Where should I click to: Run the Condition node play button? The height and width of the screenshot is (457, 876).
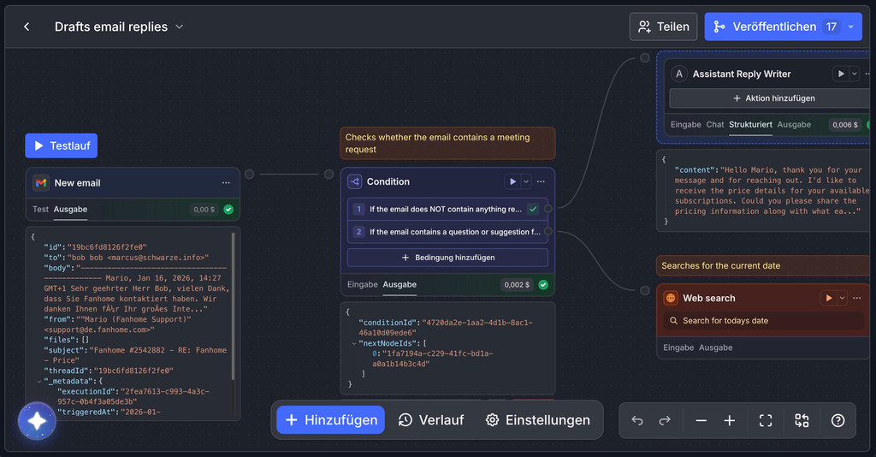pyautogui.click(x=512, y=181)
